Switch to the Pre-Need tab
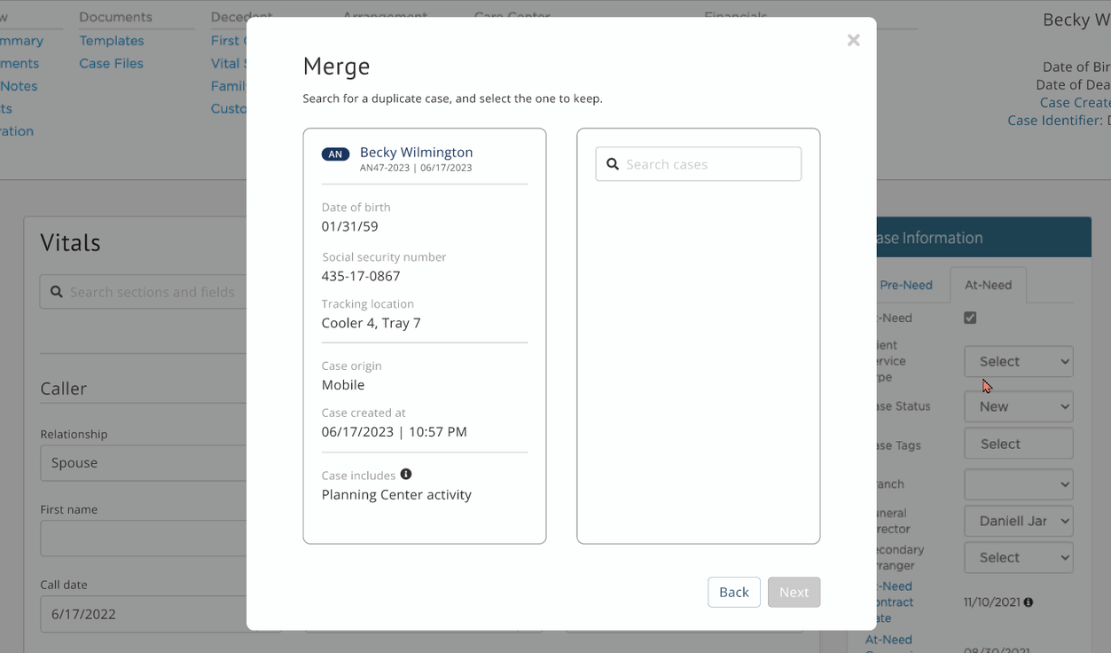The width and height of the screenshot is (1111, 653). tap(906, 285)
